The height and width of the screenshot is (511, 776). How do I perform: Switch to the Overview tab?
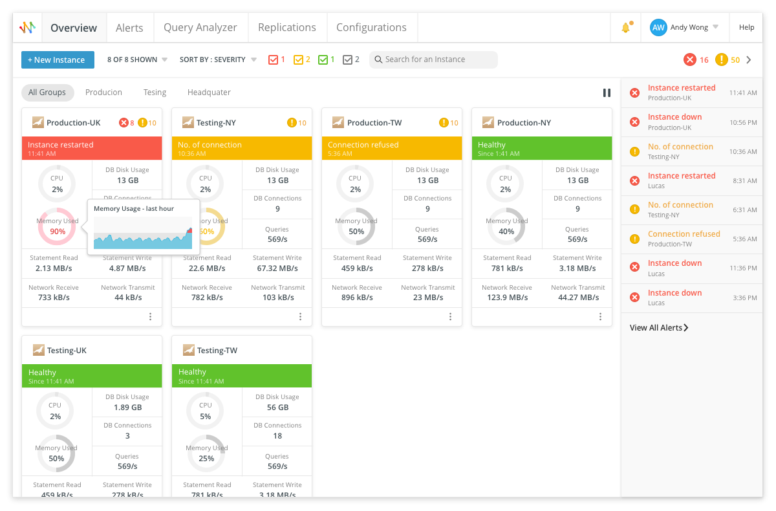[74, 28]
